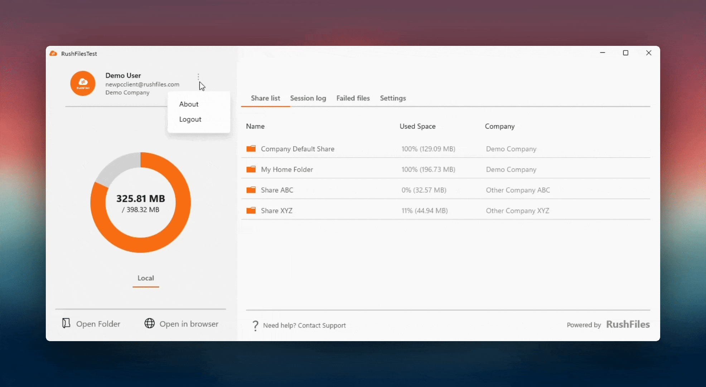Switch to the Session log tab

(x=308, y=98)
